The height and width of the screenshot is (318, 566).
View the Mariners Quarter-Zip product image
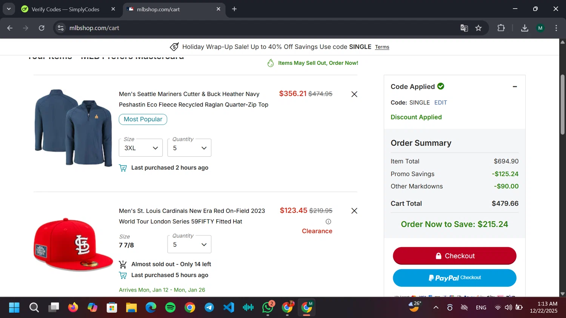pyautogui.click(x=73, y=127)
